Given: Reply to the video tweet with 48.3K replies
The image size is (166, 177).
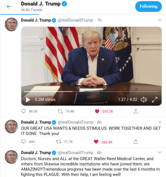Looking at the screenshot, I should [x=23, y=111].
